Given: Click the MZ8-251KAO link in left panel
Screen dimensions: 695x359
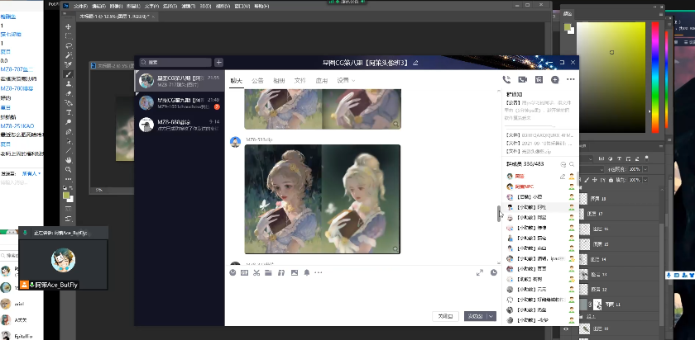Looking at the screenshot, I should 17,126.
